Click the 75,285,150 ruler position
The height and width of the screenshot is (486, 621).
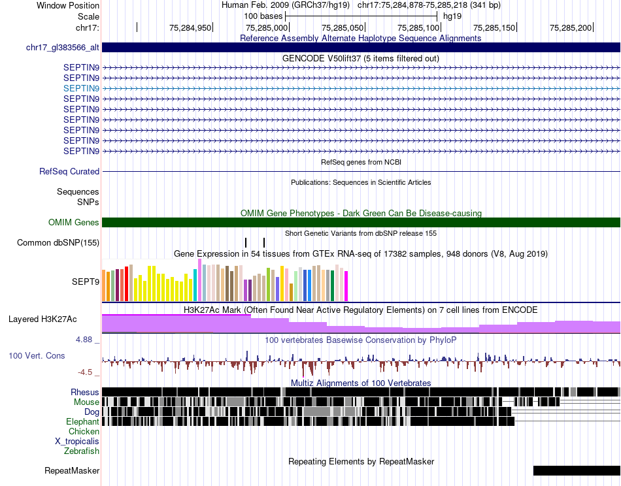coord(494,27)
